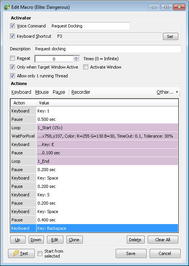The image size is (189, 266).
Task: Click the green app icon in title bar
Action: click(x=7, y=7)
